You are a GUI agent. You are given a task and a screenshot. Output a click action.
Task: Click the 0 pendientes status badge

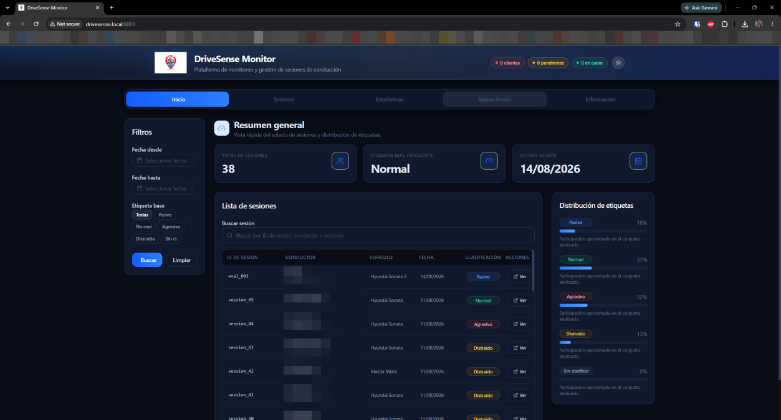tap(548, 63)
